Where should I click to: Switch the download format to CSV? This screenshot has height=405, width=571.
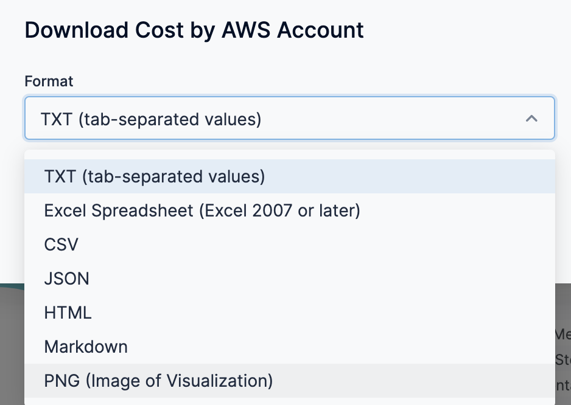(61, 244)
